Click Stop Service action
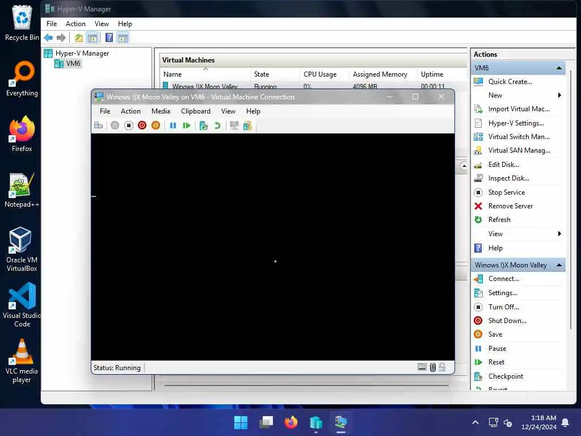The image size is (581, 436). [506, 192]
